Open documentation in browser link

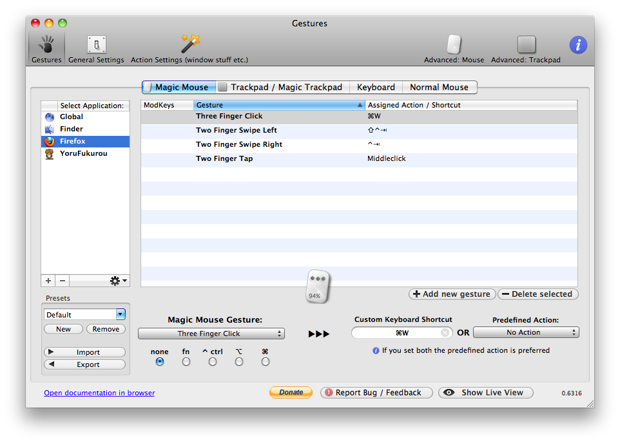(99, 393)
